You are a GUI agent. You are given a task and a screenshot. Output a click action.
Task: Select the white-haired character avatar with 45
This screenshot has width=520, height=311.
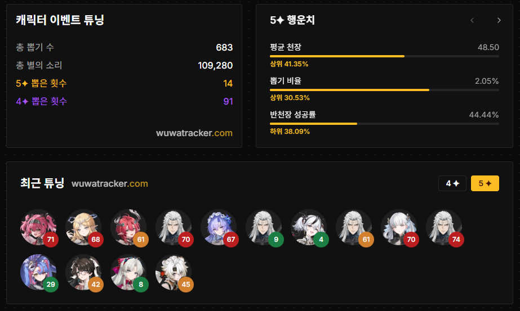coord(174,272)
